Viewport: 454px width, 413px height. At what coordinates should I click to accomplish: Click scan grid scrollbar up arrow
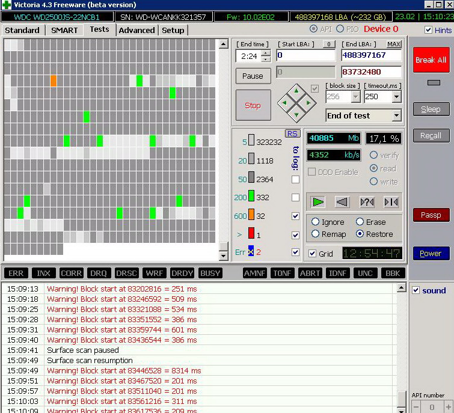223,44
